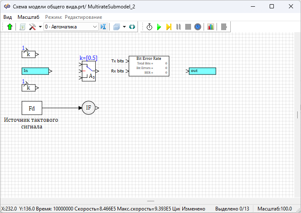The height and width of the screenshot is (213, 301).
Task: Select the Fd clock source block
Action: (32, 108)
